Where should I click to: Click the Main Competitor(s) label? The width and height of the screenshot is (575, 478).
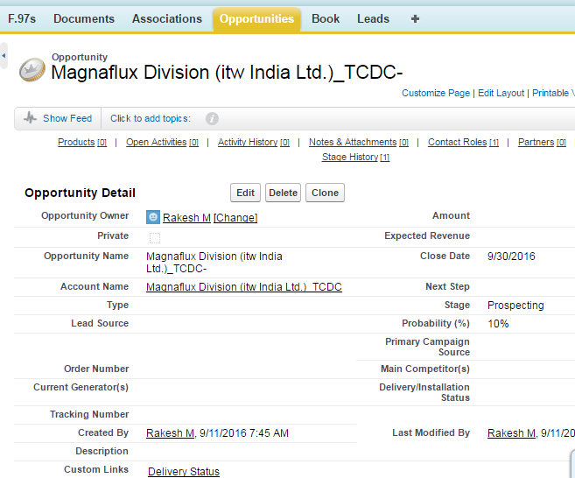point(425,369)
